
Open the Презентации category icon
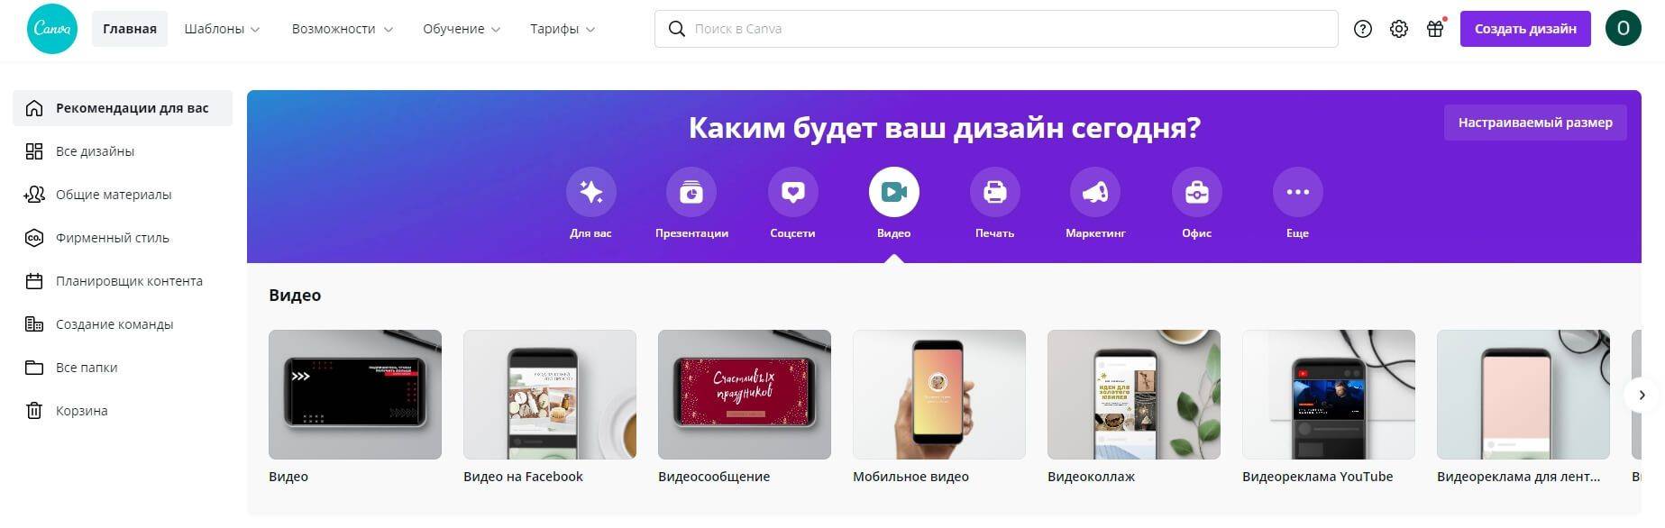[x=691, y=192]
